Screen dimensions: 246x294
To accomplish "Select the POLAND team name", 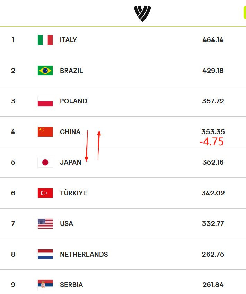I will [x=73, y=101].
